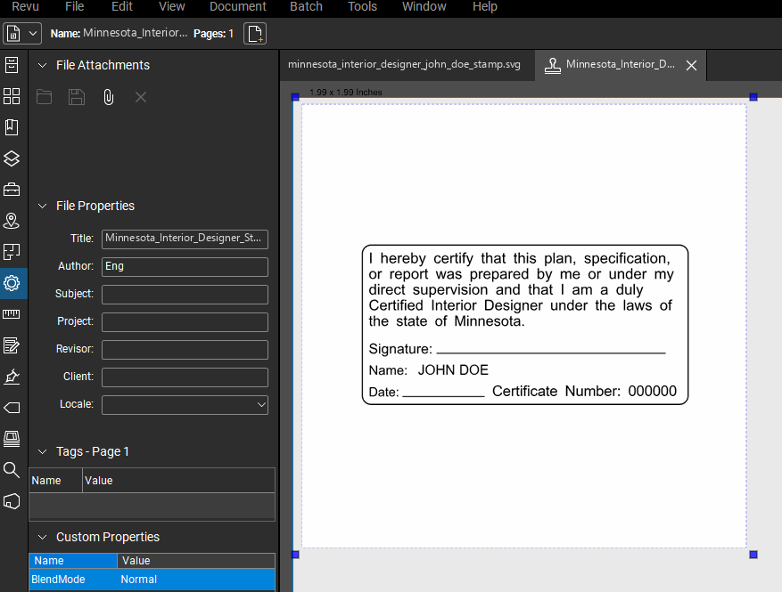Open the Tool Chest panel icon
Image resolution: width=782 pixels, height=592 pixels.
12,190
